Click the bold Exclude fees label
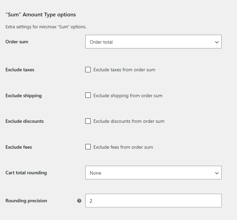Screen dimensions: 237x220 19,147
